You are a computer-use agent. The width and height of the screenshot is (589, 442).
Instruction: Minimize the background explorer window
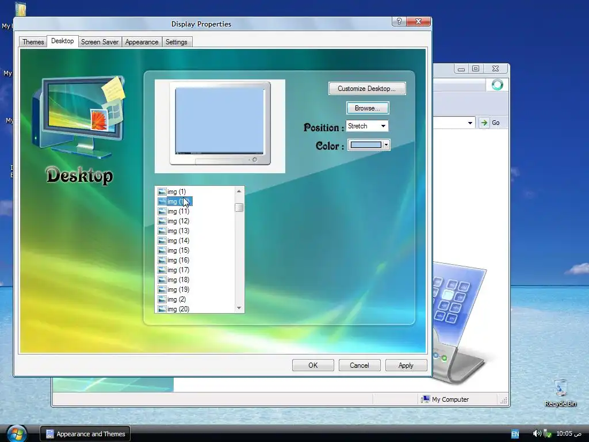pyautogui.click(x=461, y=69)
